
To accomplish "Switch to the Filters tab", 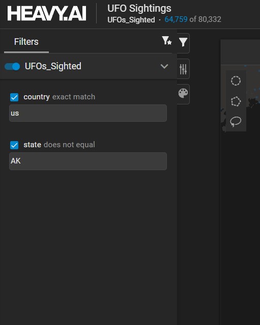I will point(26,42).
